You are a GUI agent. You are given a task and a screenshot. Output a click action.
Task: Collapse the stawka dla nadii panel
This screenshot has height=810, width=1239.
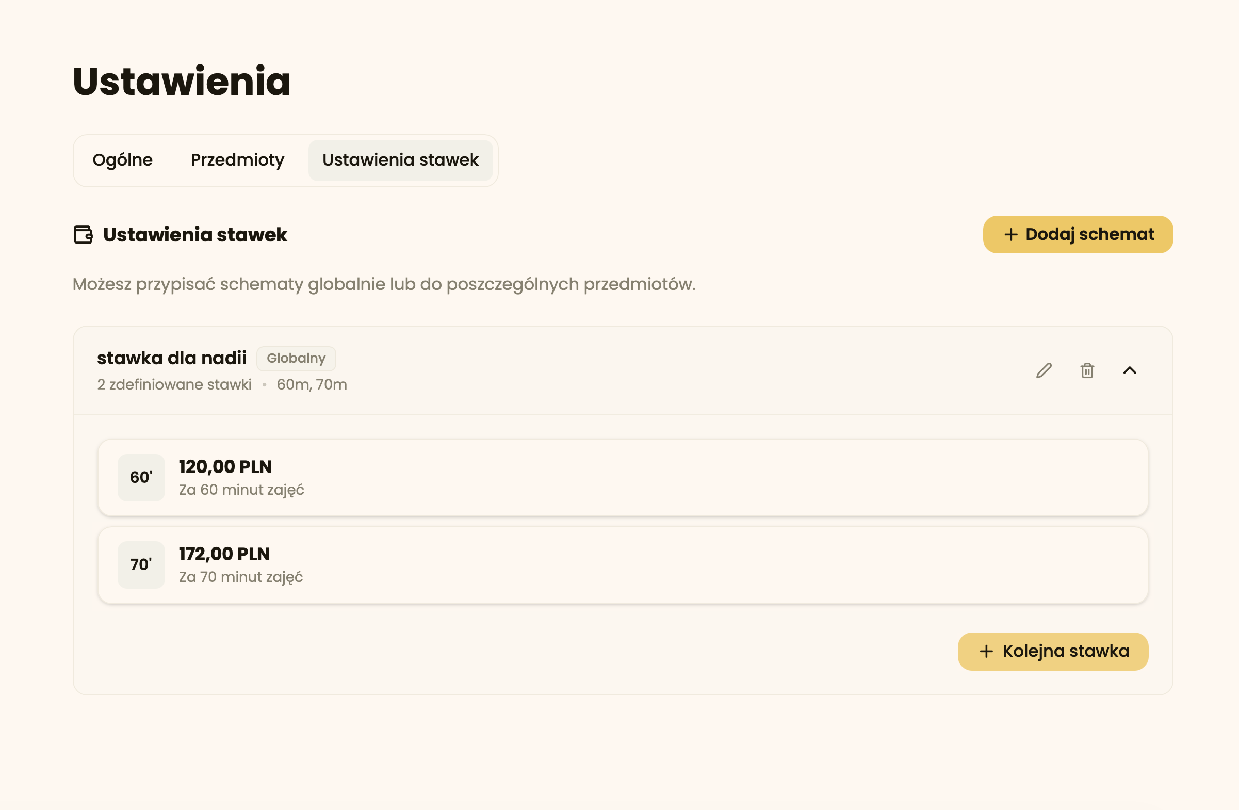[1130, 370]
